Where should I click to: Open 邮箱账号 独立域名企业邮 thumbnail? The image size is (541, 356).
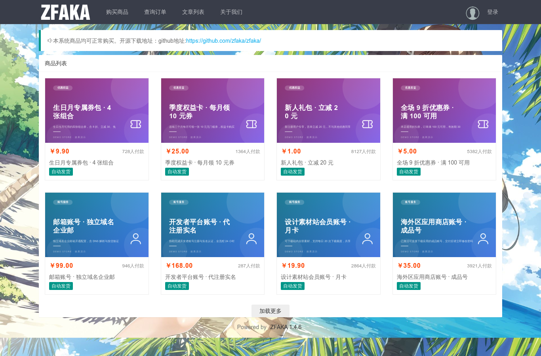coord(97,225)
